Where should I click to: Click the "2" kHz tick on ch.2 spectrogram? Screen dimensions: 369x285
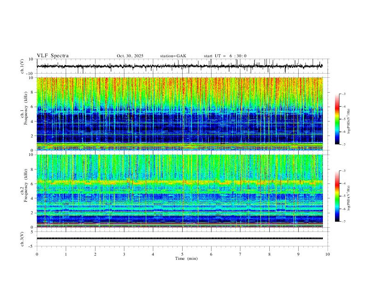click(33, 213)
